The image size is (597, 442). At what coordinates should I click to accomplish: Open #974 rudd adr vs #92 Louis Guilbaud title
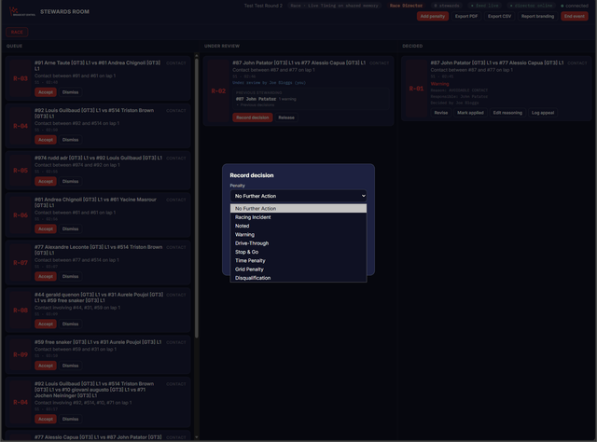tap(98, 158)
